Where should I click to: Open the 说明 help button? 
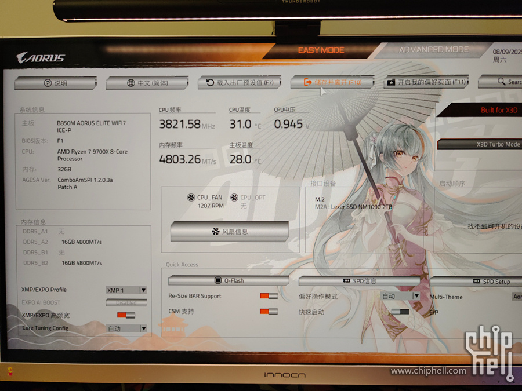tap(56, 83)
